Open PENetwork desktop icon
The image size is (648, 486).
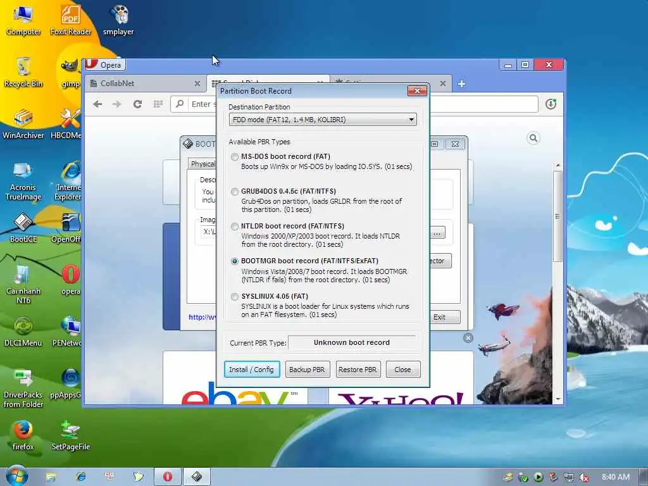point(67,332)
